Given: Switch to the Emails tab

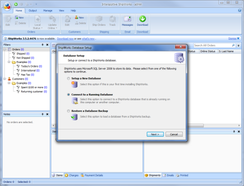Looking at the screenshot, I should pyautogui.click(x=168, y=176).
